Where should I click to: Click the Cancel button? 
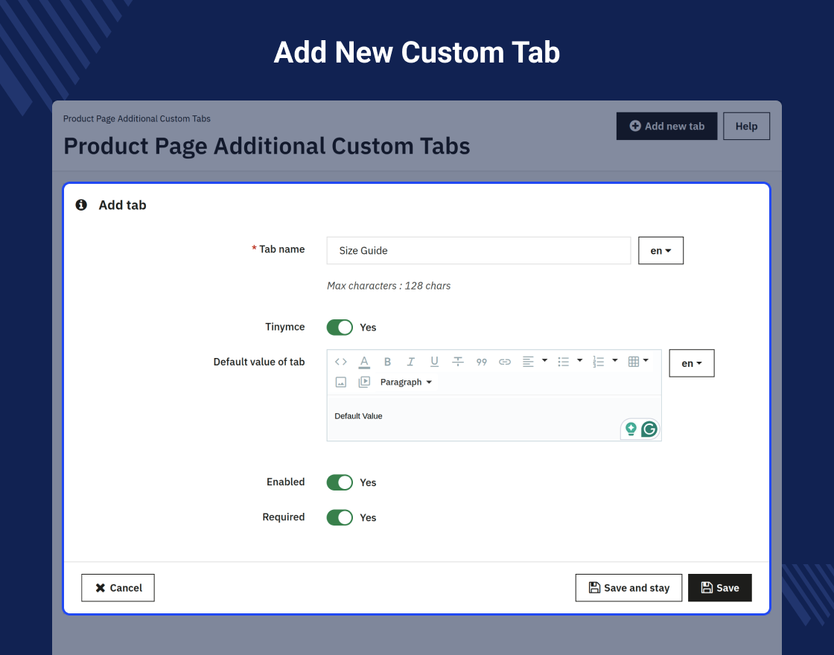(x=118, y=587)
